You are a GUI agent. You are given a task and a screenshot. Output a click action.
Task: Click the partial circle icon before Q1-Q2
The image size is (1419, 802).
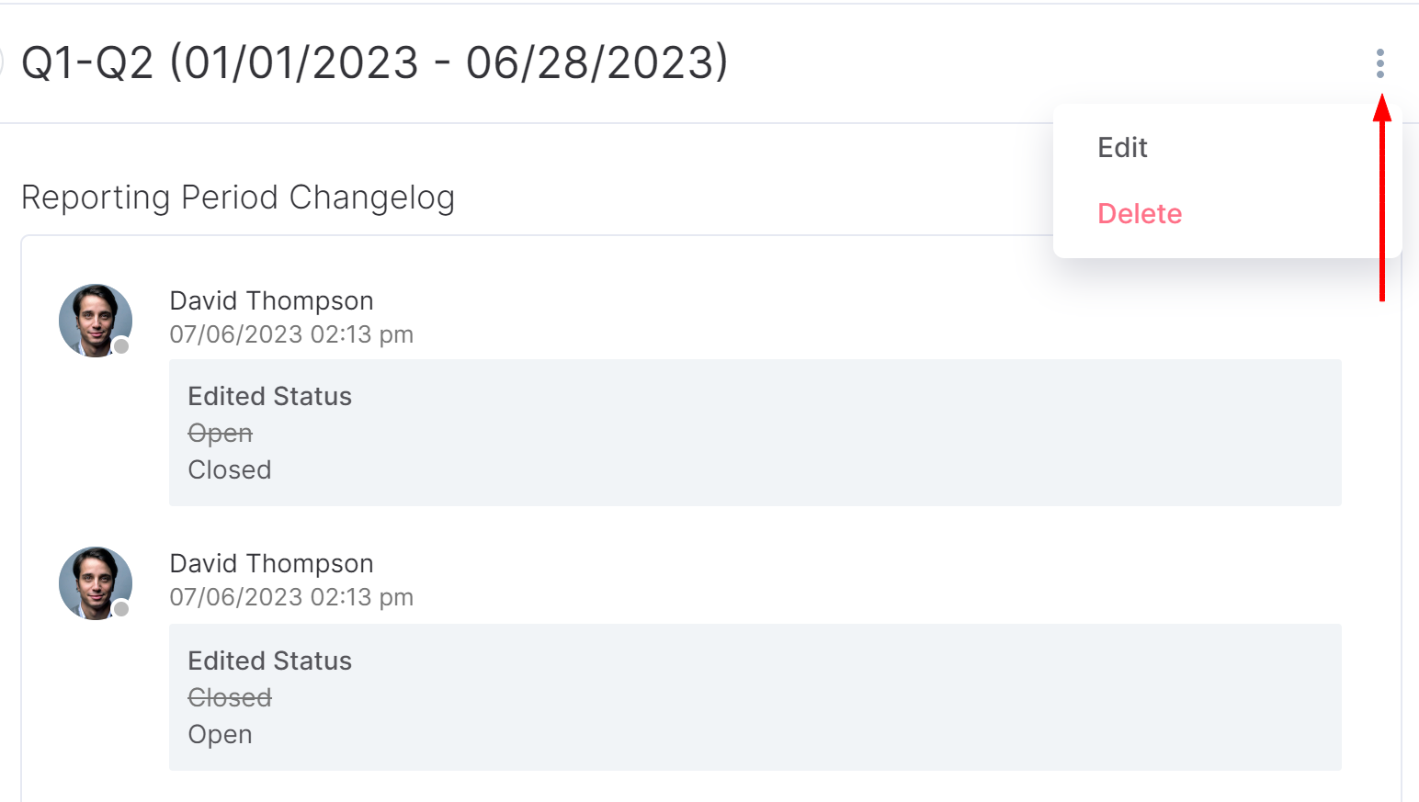[2, 63]
